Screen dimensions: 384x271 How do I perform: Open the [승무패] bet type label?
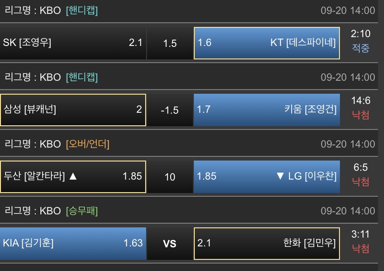coord(82,211)
